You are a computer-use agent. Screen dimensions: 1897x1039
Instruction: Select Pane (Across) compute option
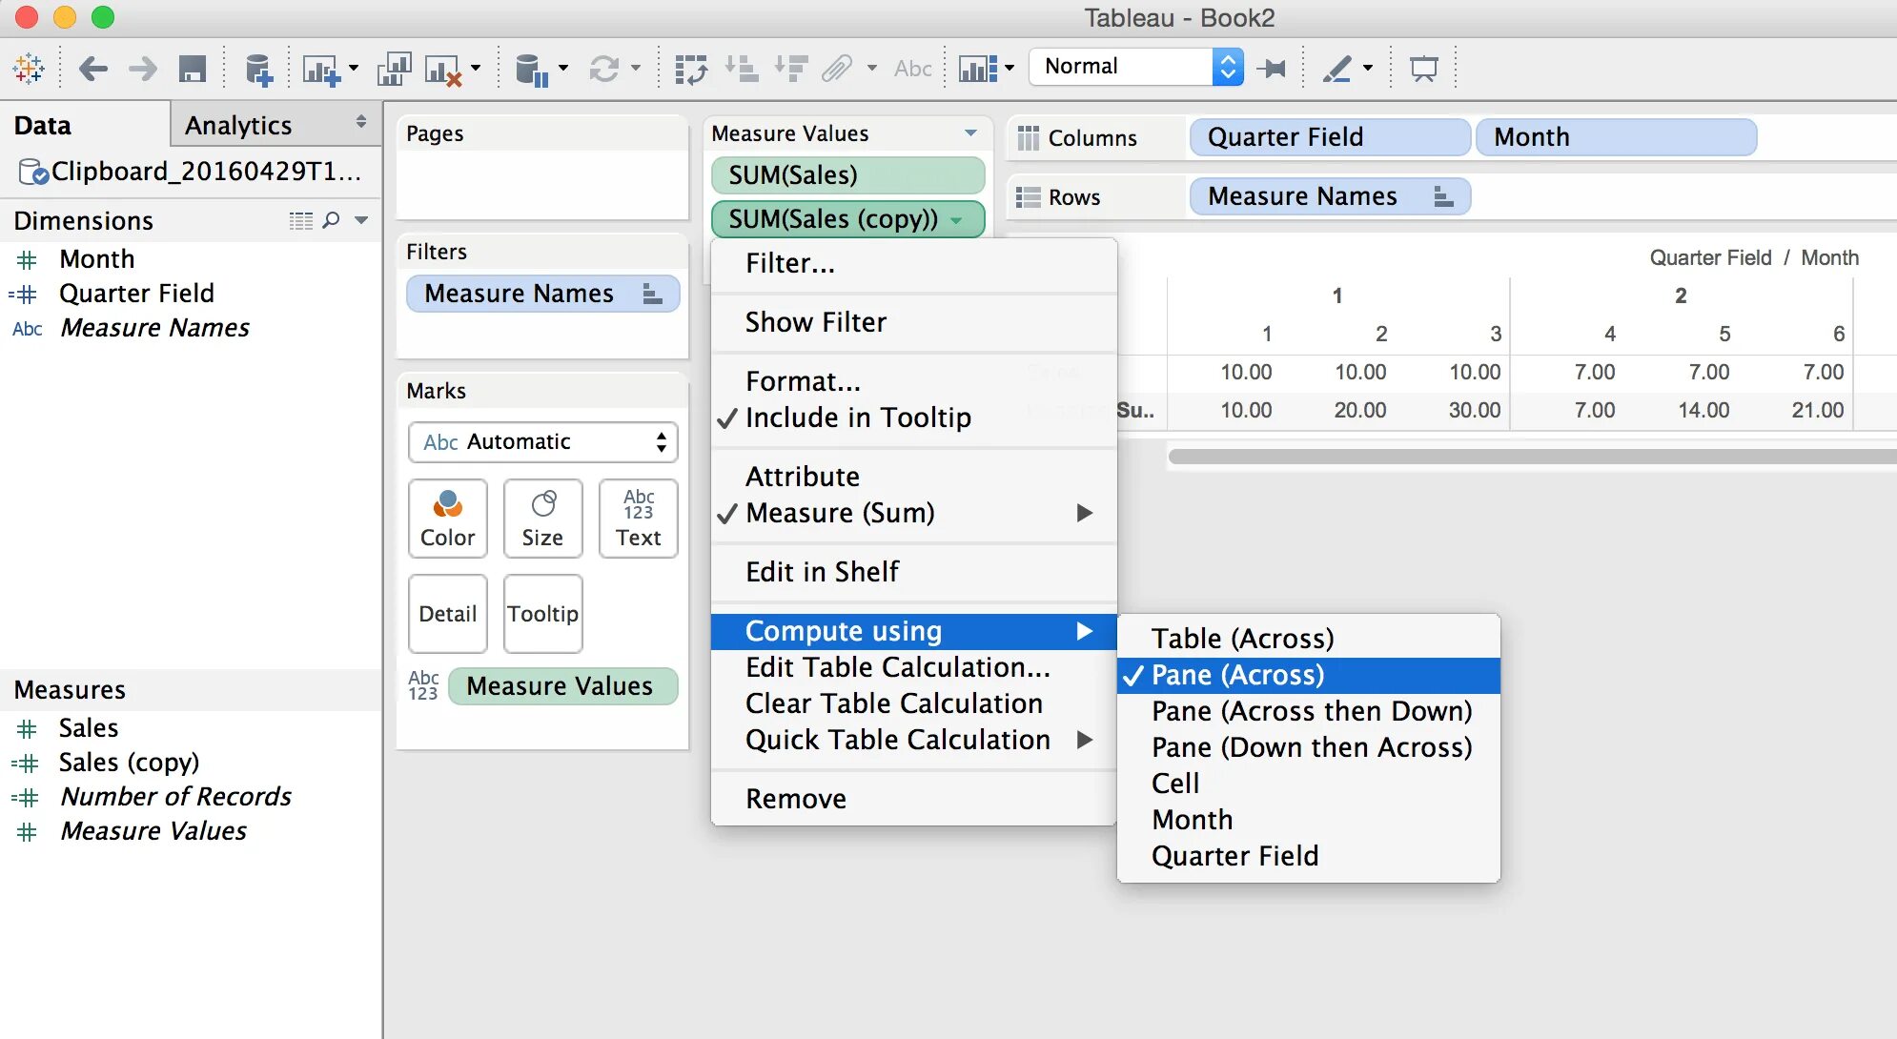[1237, 675]
